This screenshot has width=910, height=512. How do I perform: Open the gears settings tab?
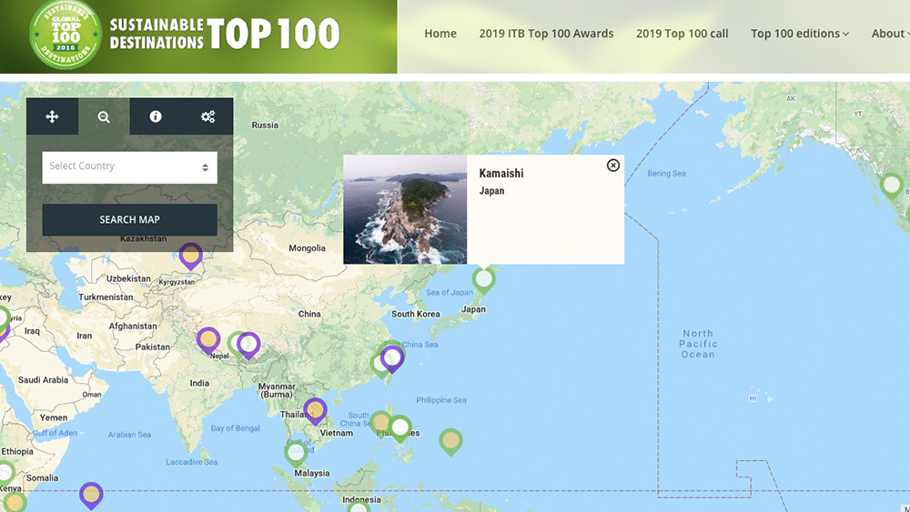(207, 116)
